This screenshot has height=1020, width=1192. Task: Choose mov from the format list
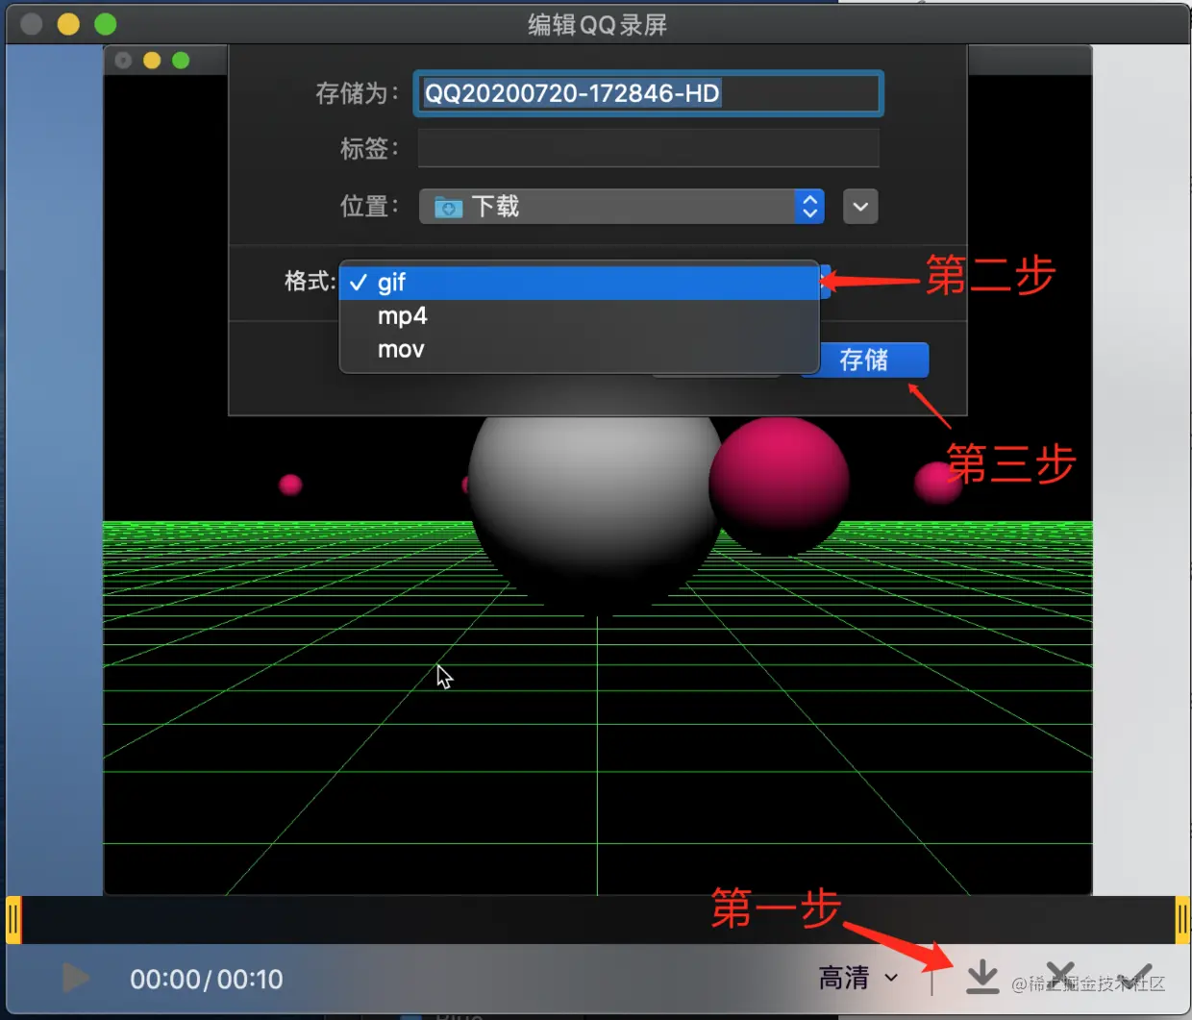[579, 349]
